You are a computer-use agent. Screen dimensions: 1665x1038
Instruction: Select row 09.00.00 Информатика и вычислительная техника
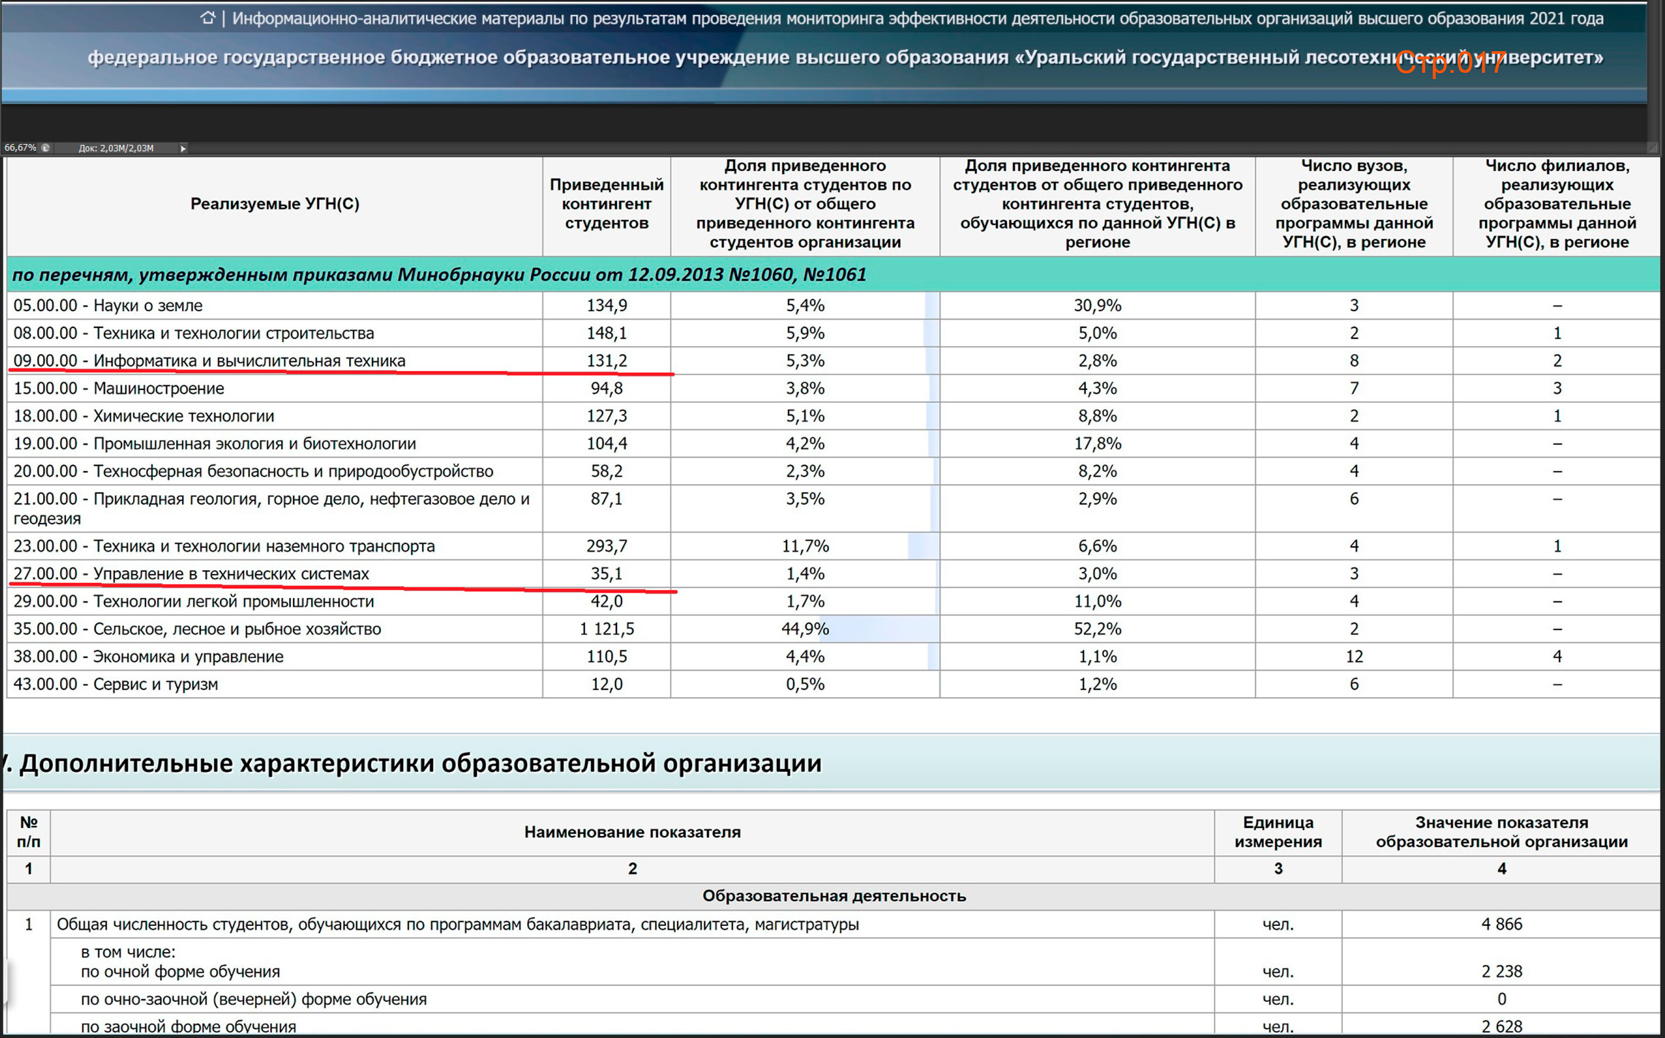pos(210,360)
